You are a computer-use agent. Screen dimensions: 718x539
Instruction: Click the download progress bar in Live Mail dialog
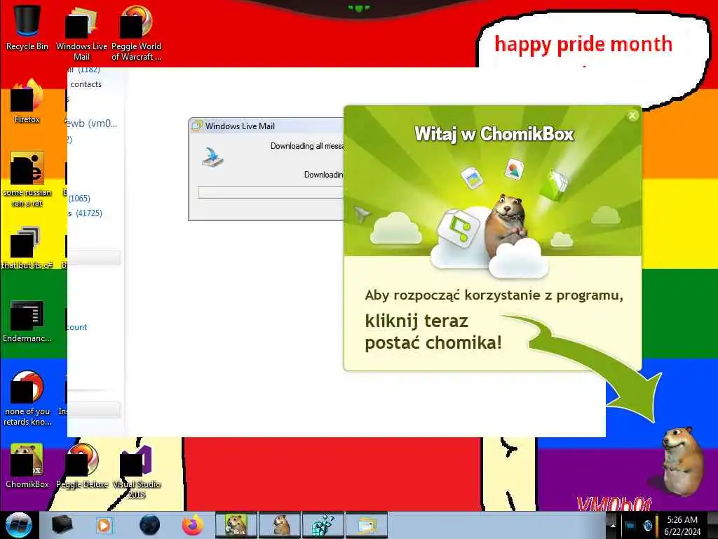coord(271,192)
